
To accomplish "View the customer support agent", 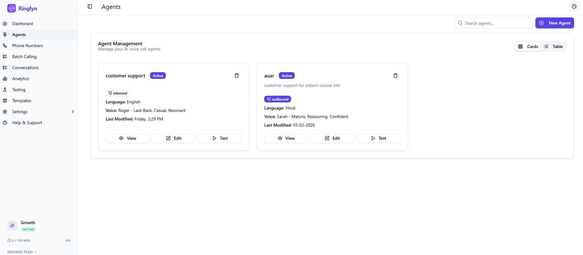I will click(127, 138).
